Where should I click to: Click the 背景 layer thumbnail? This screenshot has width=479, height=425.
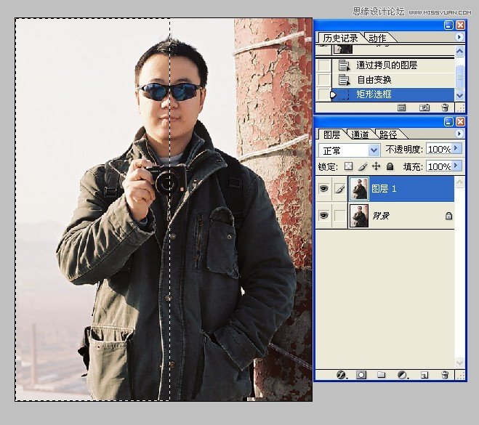point(359,216)
